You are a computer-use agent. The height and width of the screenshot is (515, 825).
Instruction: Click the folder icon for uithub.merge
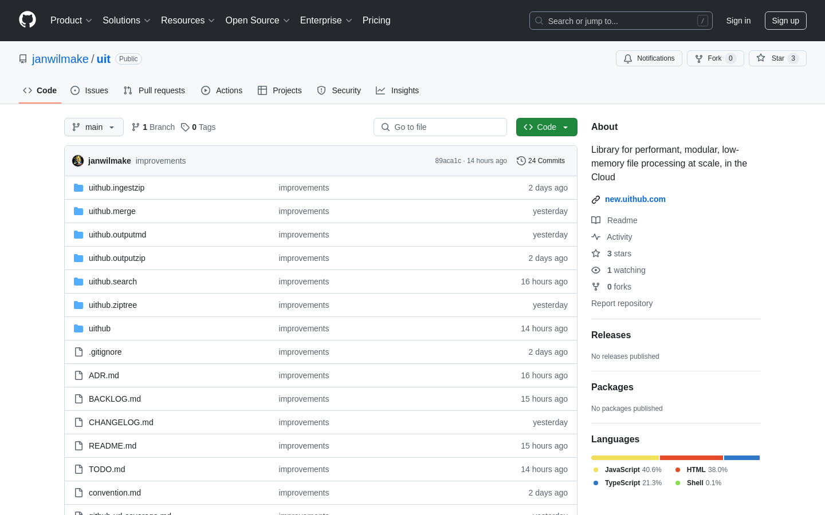(x=78, y=211)
